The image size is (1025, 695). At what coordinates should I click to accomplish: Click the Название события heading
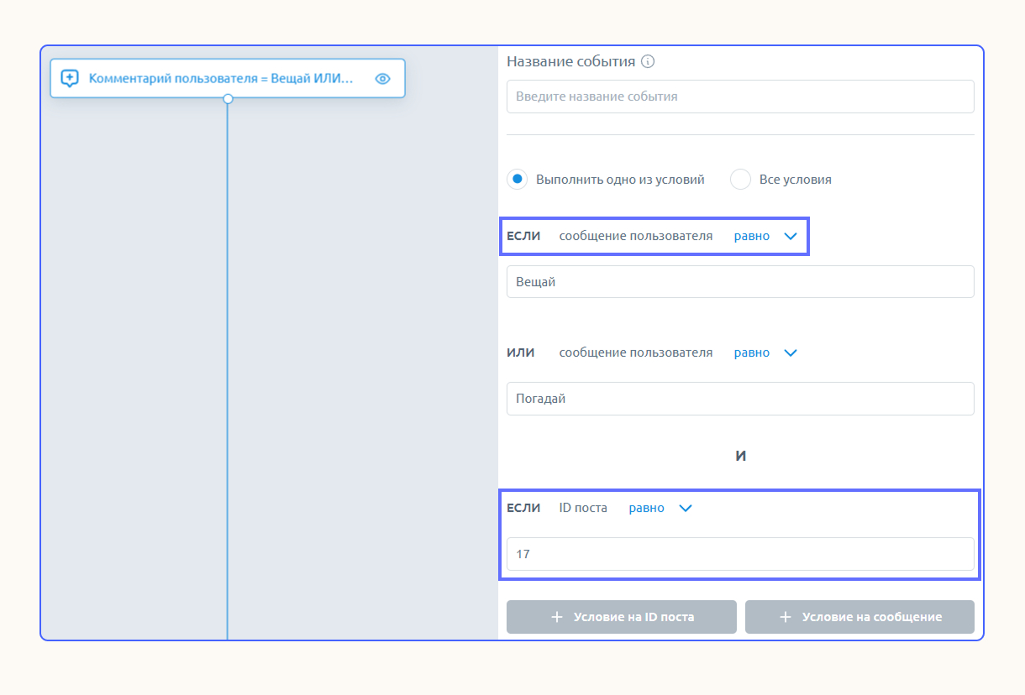[x=570, y=61]
